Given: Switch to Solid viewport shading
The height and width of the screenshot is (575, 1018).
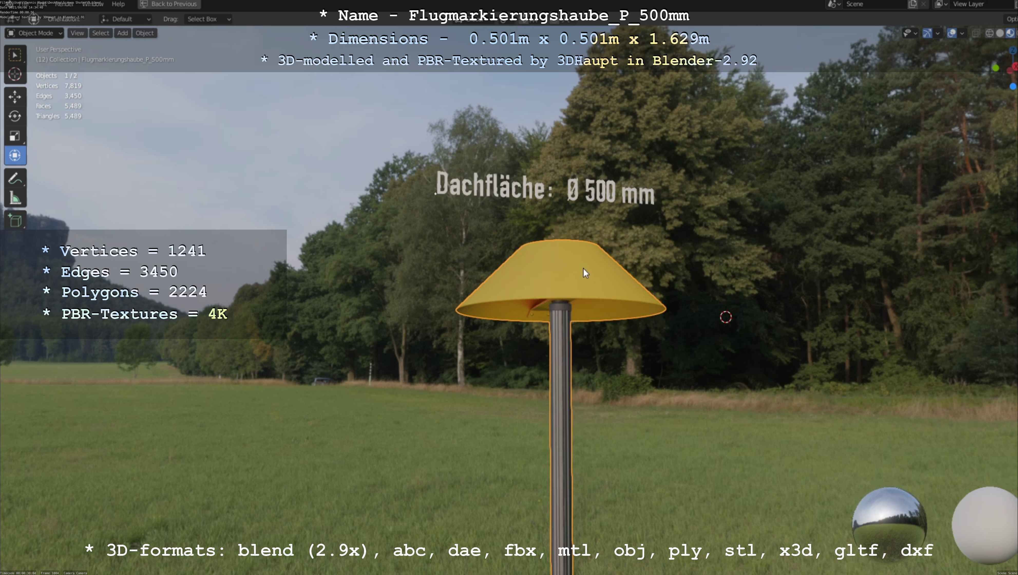Looking at the screenshot, I should [x=1000, y=33].
